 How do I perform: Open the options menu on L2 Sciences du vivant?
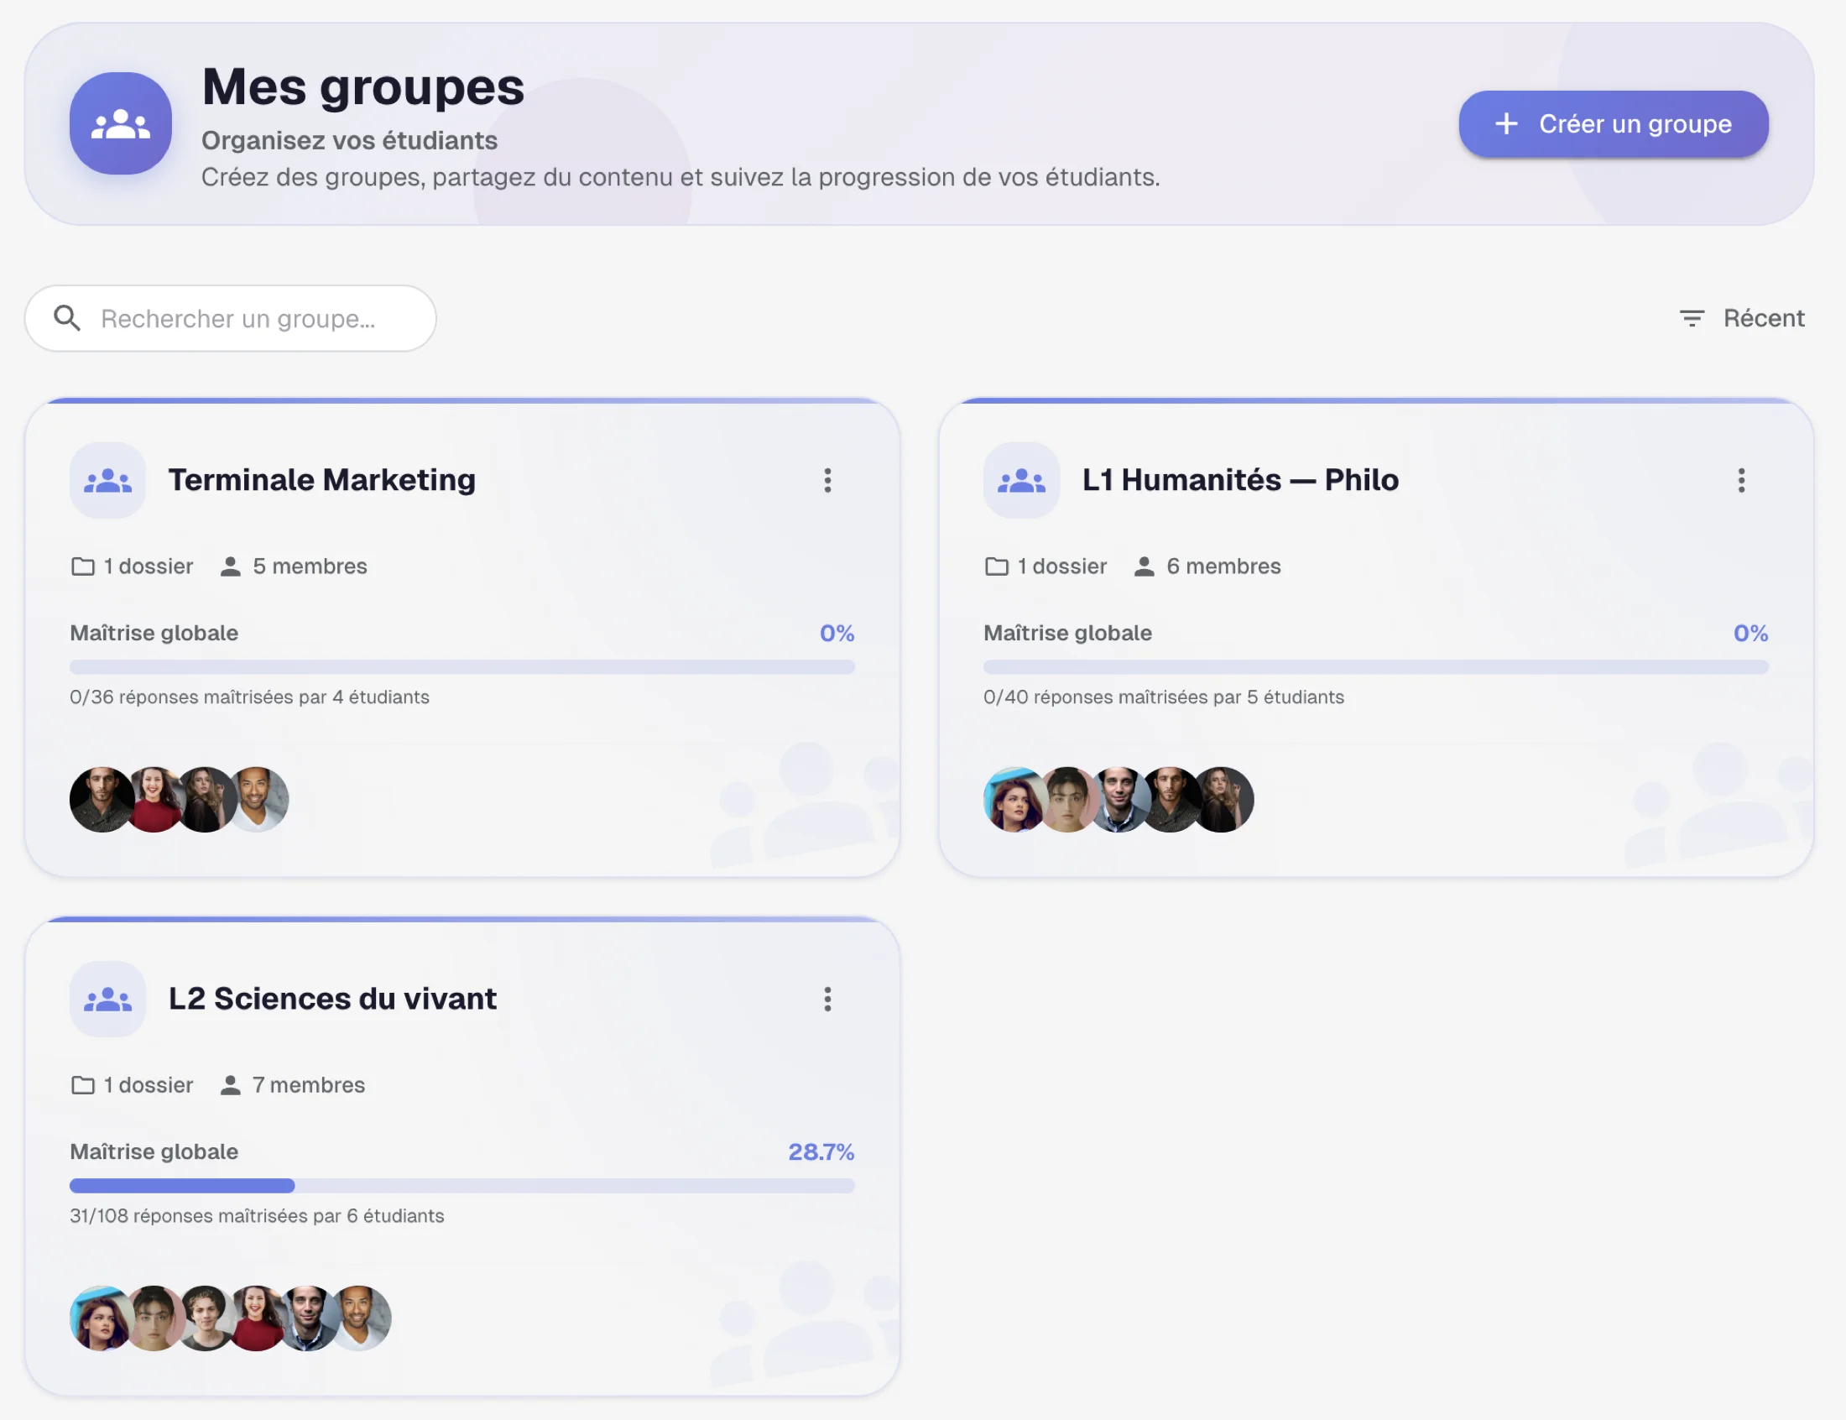tap(828, 998)
